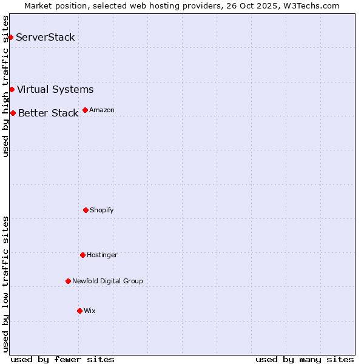Click the 'used by many sites' axis label
The width and height of the screenshot is (364, 364).
[305, 359]
